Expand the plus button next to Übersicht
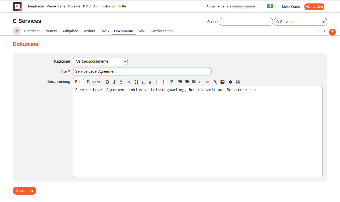340x202 pixels. tap(17, 31)
